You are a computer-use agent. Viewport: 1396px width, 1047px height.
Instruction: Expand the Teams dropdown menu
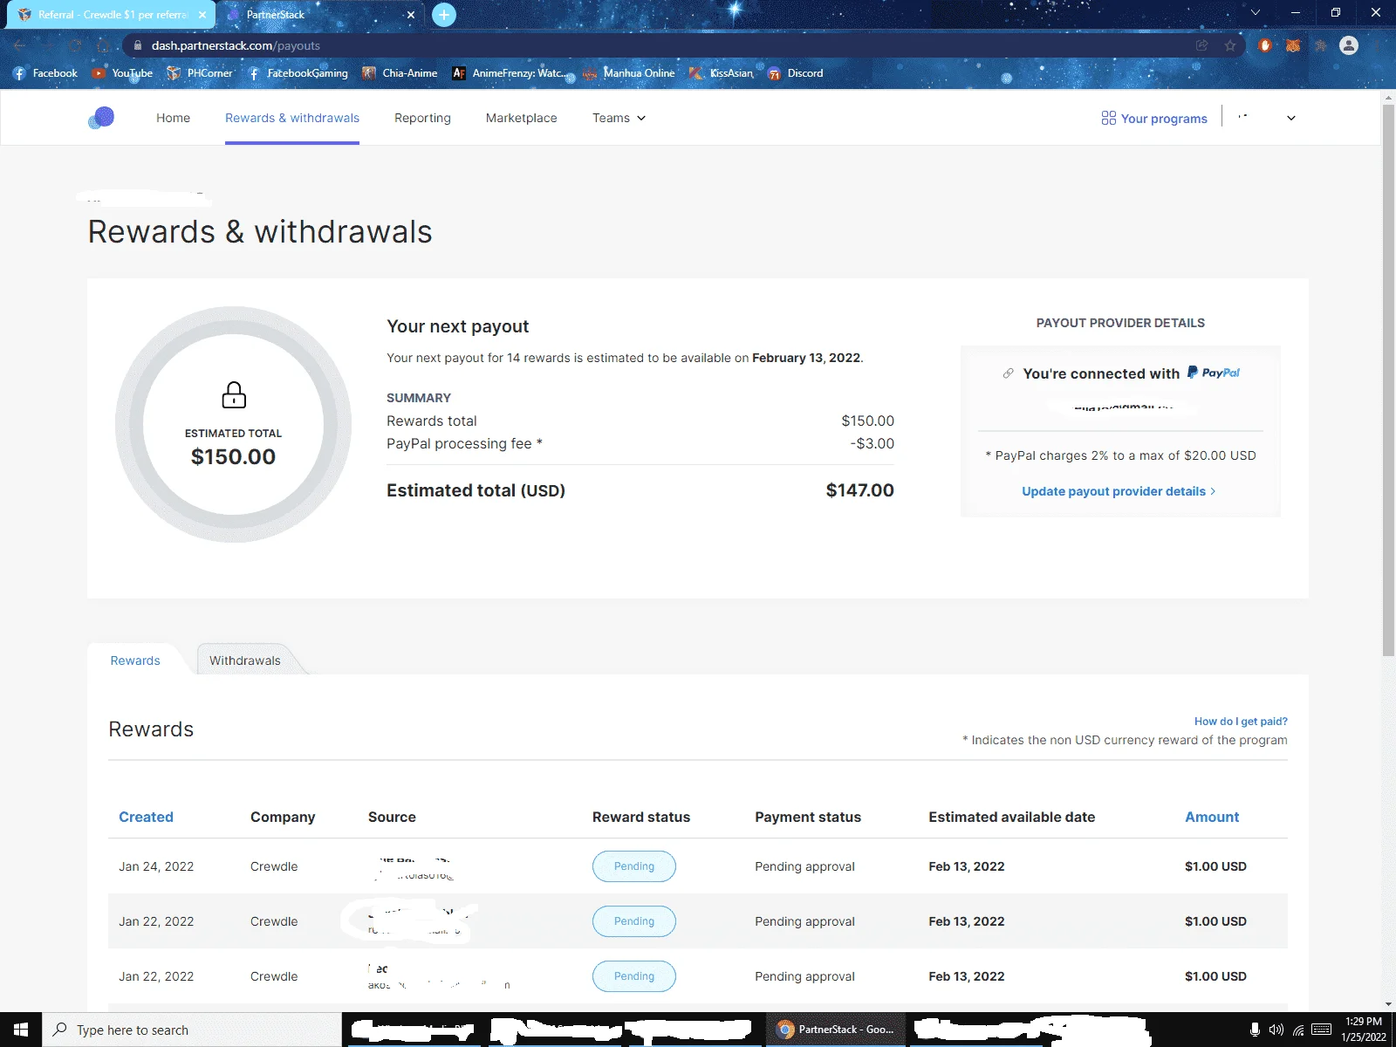(619, 118)
